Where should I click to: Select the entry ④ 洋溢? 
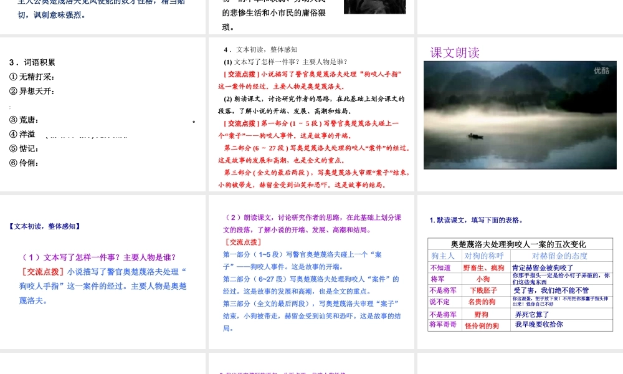click(22, 134)
